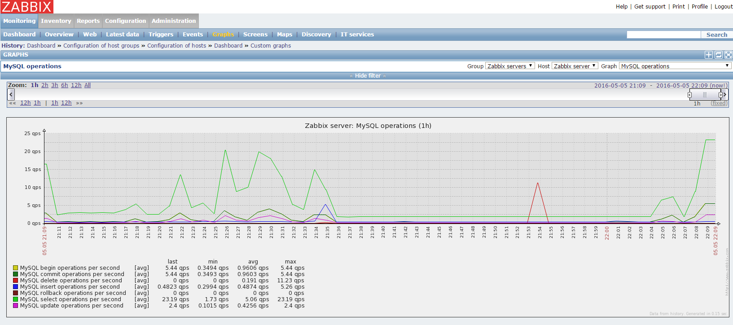The width and height of the screenshot is (733, 325).
Task: Click the red MySQL delete operations swatch
Action: 16,281
